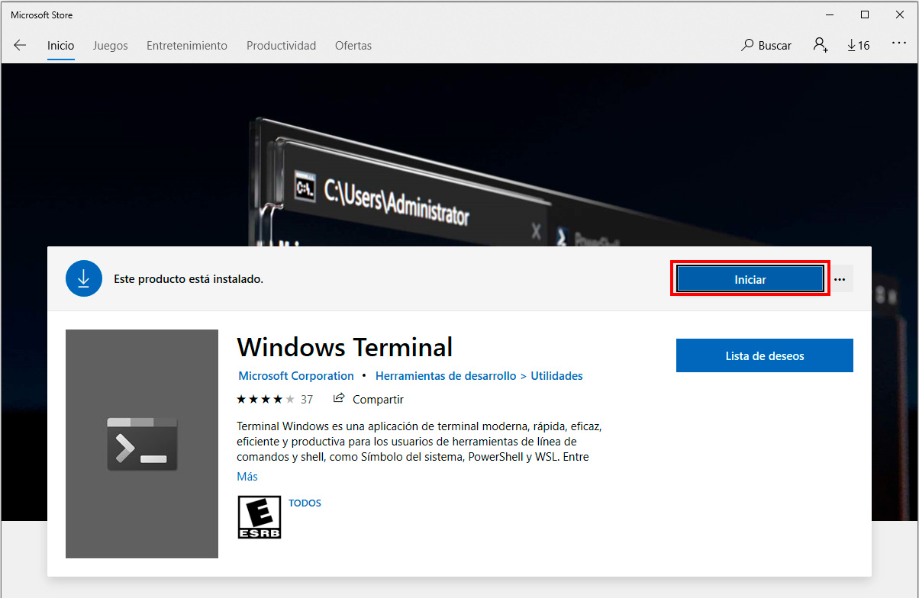Viewport: 919px width, 598px height.
Task: Maximize the Microsoft Store window
Action: point(865,14)
